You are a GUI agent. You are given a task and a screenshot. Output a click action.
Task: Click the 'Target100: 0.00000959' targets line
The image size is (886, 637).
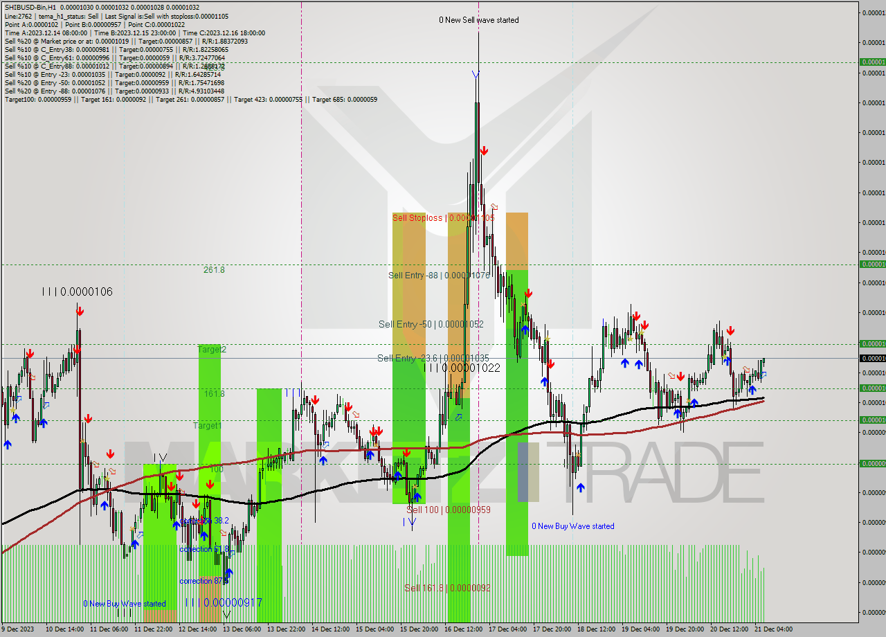(191, 99)
